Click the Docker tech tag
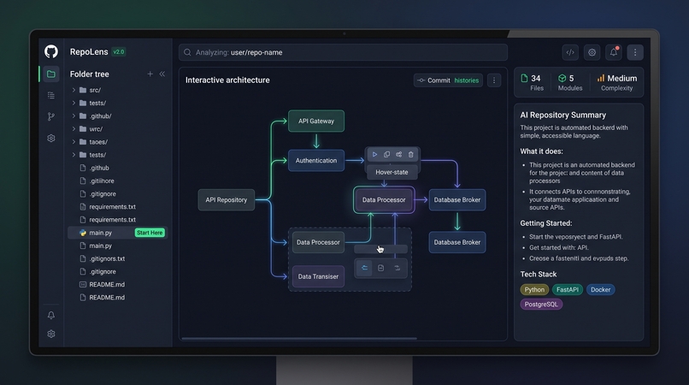Screen dimensions: 689x385 pos(600,289)
